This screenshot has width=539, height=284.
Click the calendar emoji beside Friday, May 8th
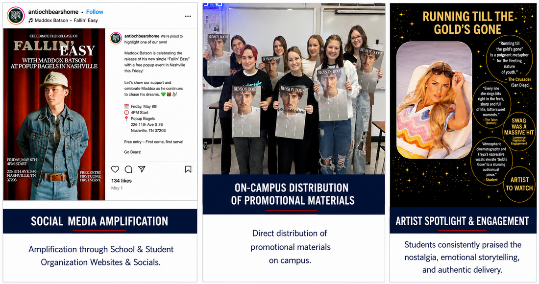(x=126, y=106)
